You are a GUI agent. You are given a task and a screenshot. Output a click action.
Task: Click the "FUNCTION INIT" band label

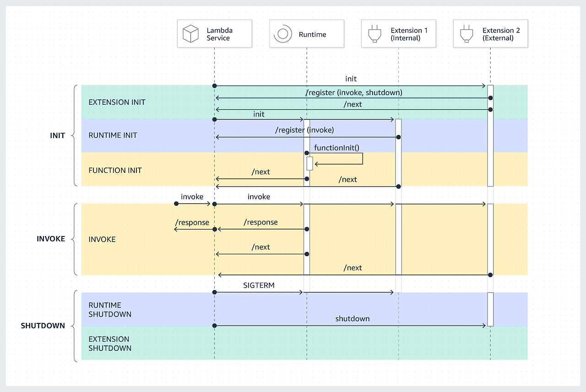point(115,170)
